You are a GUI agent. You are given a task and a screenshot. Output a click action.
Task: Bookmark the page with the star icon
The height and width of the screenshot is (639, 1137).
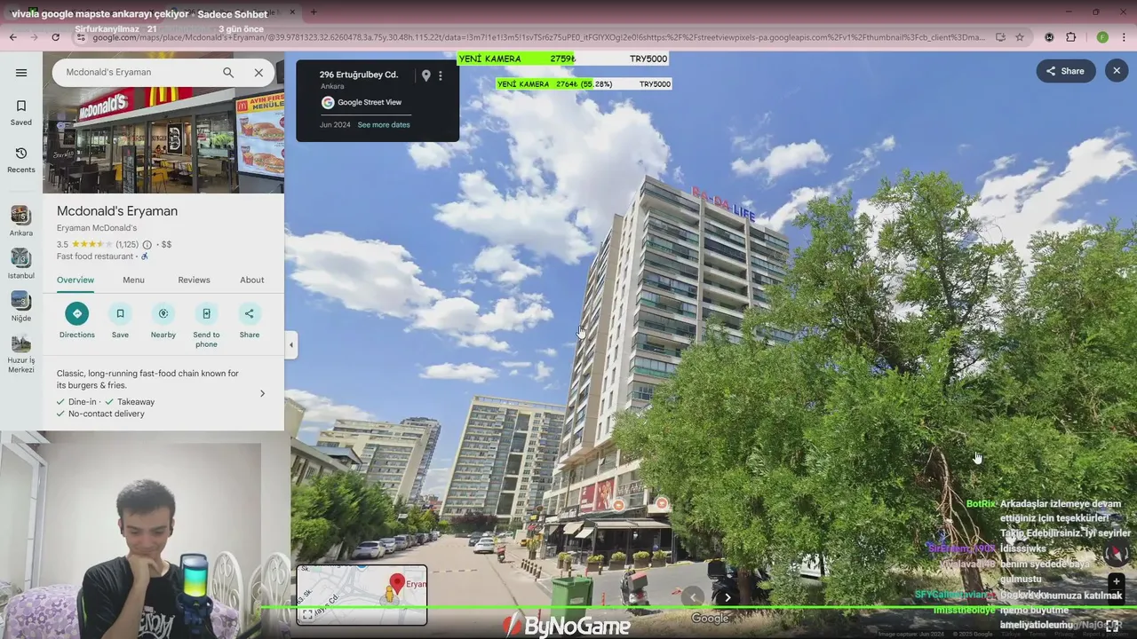click(x=1020, y=37)
